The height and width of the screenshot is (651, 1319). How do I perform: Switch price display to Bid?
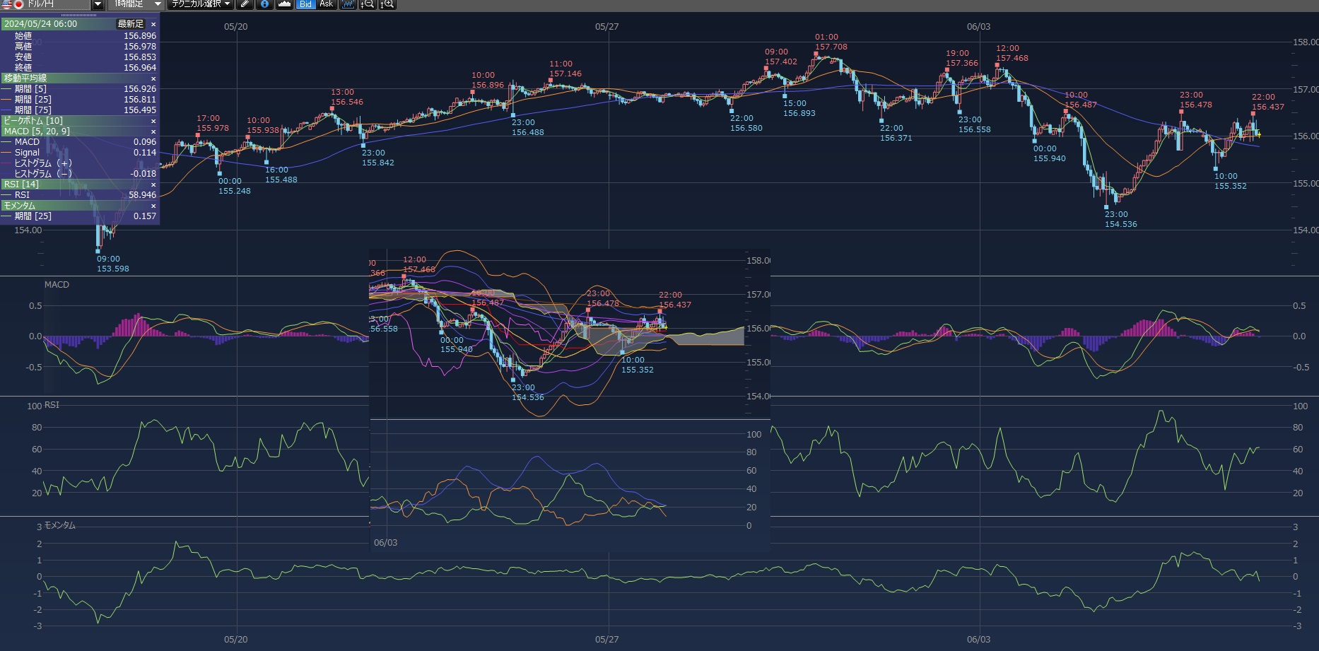click(305, 4)
